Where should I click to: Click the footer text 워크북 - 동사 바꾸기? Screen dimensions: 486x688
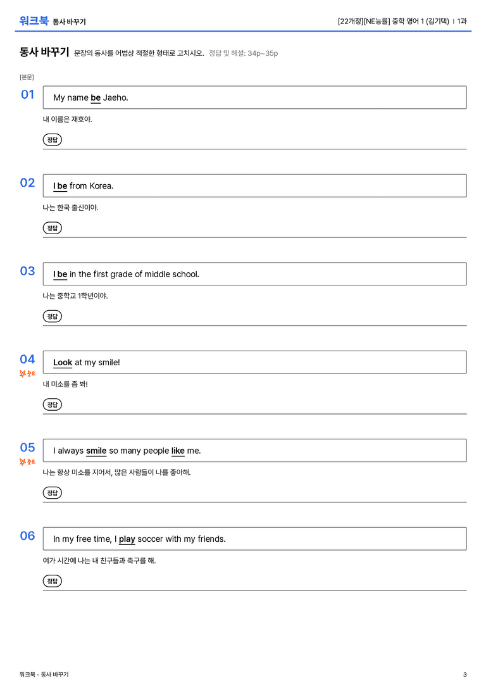tap(44, 675)
